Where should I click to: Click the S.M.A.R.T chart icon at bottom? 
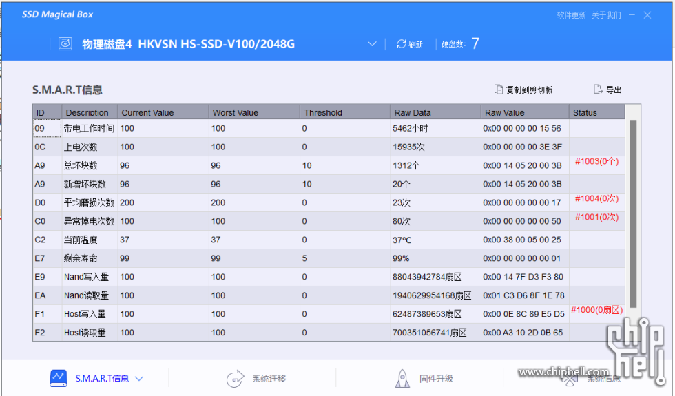58,378
